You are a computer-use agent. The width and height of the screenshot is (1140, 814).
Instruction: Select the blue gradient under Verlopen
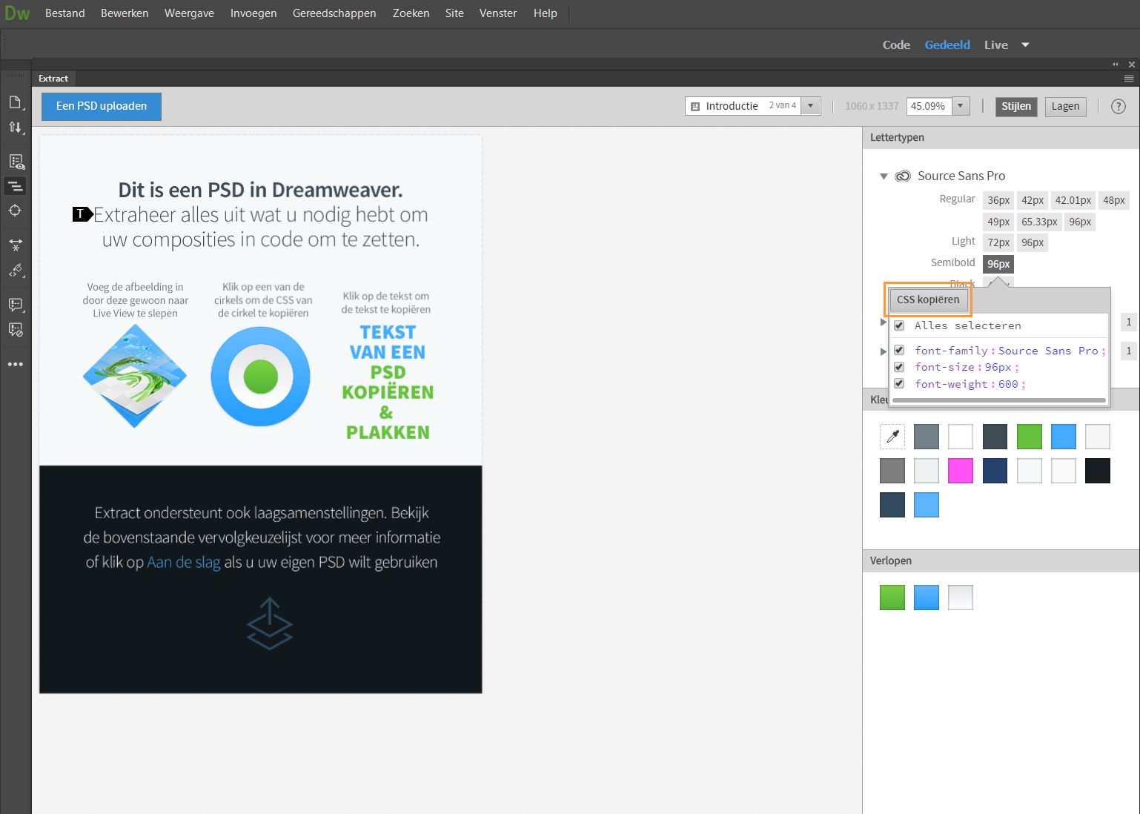(927, 598)
